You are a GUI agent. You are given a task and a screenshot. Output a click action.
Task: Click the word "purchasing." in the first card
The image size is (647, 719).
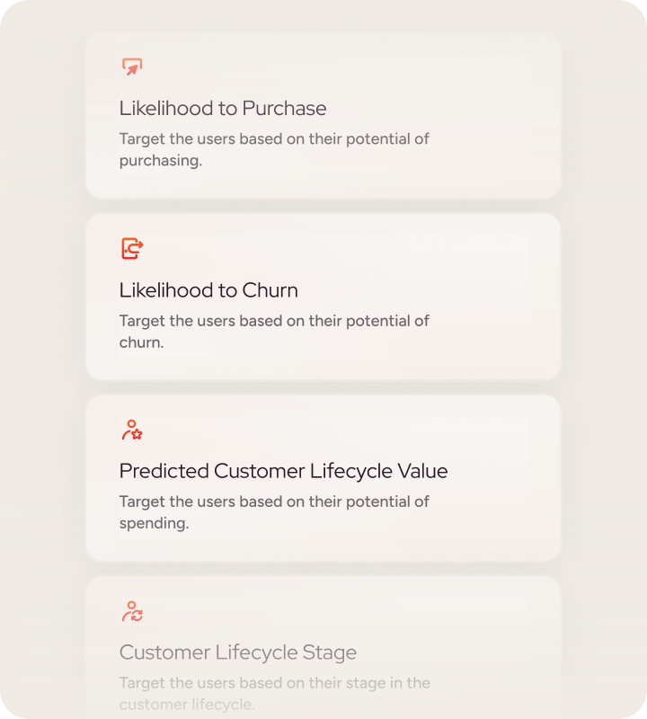pos(161,162)
